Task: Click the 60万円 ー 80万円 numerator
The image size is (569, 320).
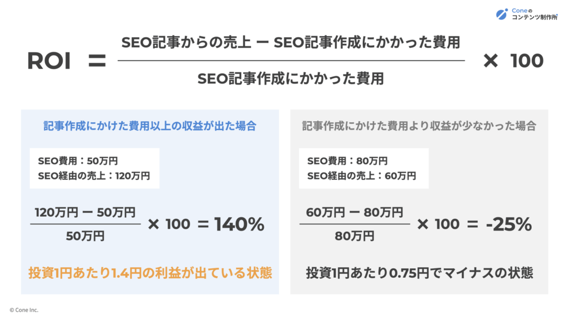Action: coord(355,212)
